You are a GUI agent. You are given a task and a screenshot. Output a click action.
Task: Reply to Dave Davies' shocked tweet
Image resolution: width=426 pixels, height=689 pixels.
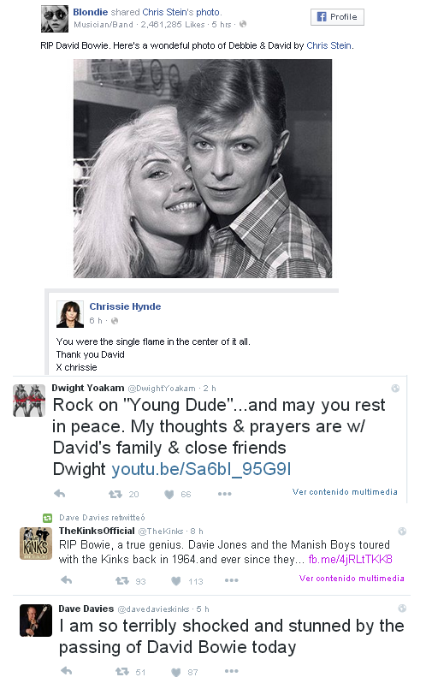(x=67, y=671)
